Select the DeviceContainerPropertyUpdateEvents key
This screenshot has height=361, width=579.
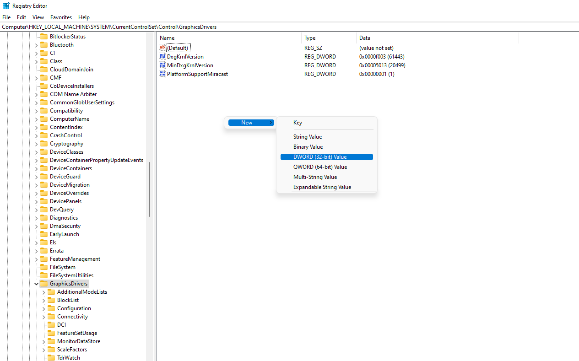[x=96, y=160]
